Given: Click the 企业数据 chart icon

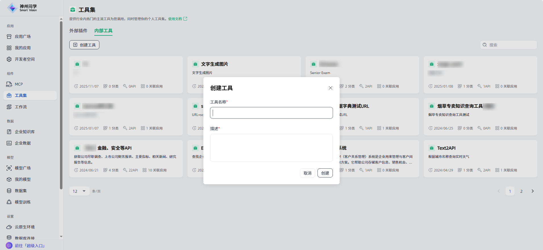Looking at the screenshot, I should [x=9, y=143].
